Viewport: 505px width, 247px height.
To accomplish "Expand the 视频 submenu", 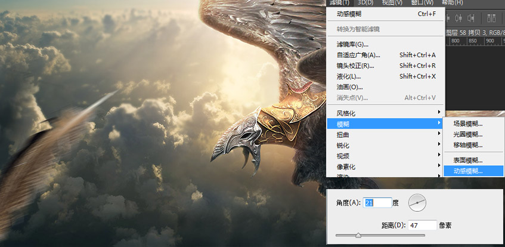I will (386, 156).
